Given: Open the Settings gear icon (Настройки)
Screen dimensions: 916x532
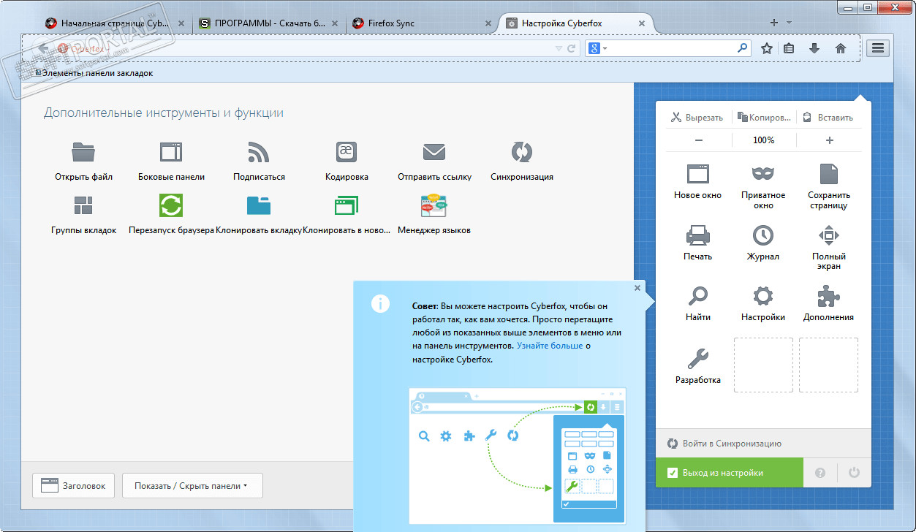Looking at the screenshot, I should [763, 296].
